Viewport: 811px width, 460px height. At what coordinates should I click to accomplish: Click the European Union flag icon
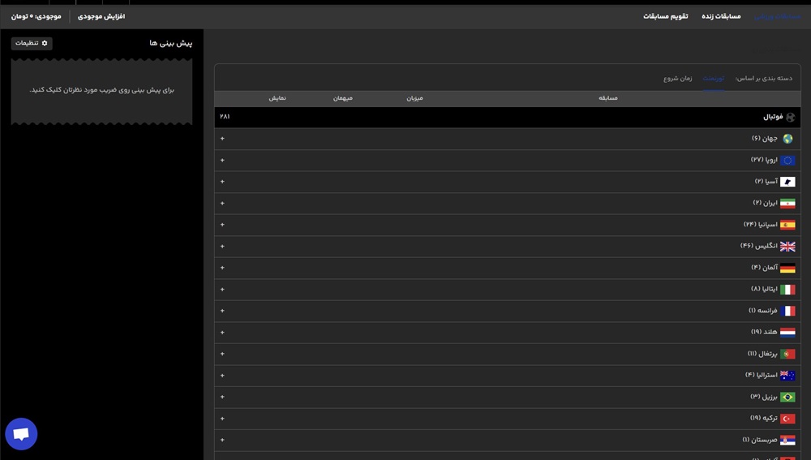(787, 161)
